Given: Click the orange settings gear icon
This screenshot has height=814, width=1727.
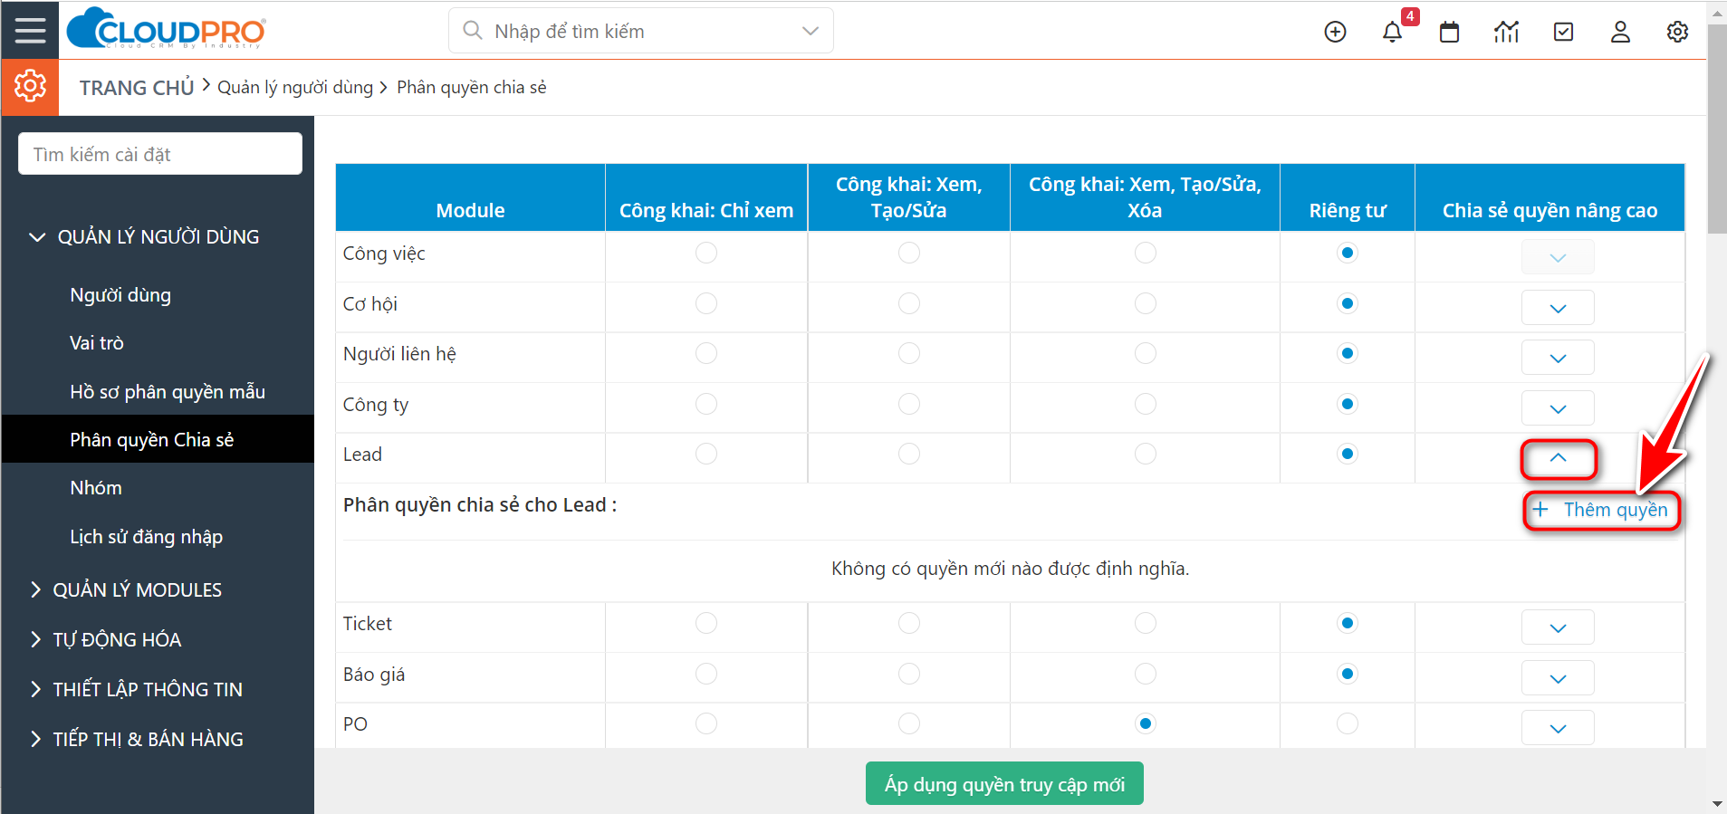Looking at the screenshot, I should (x=30, y=87).
